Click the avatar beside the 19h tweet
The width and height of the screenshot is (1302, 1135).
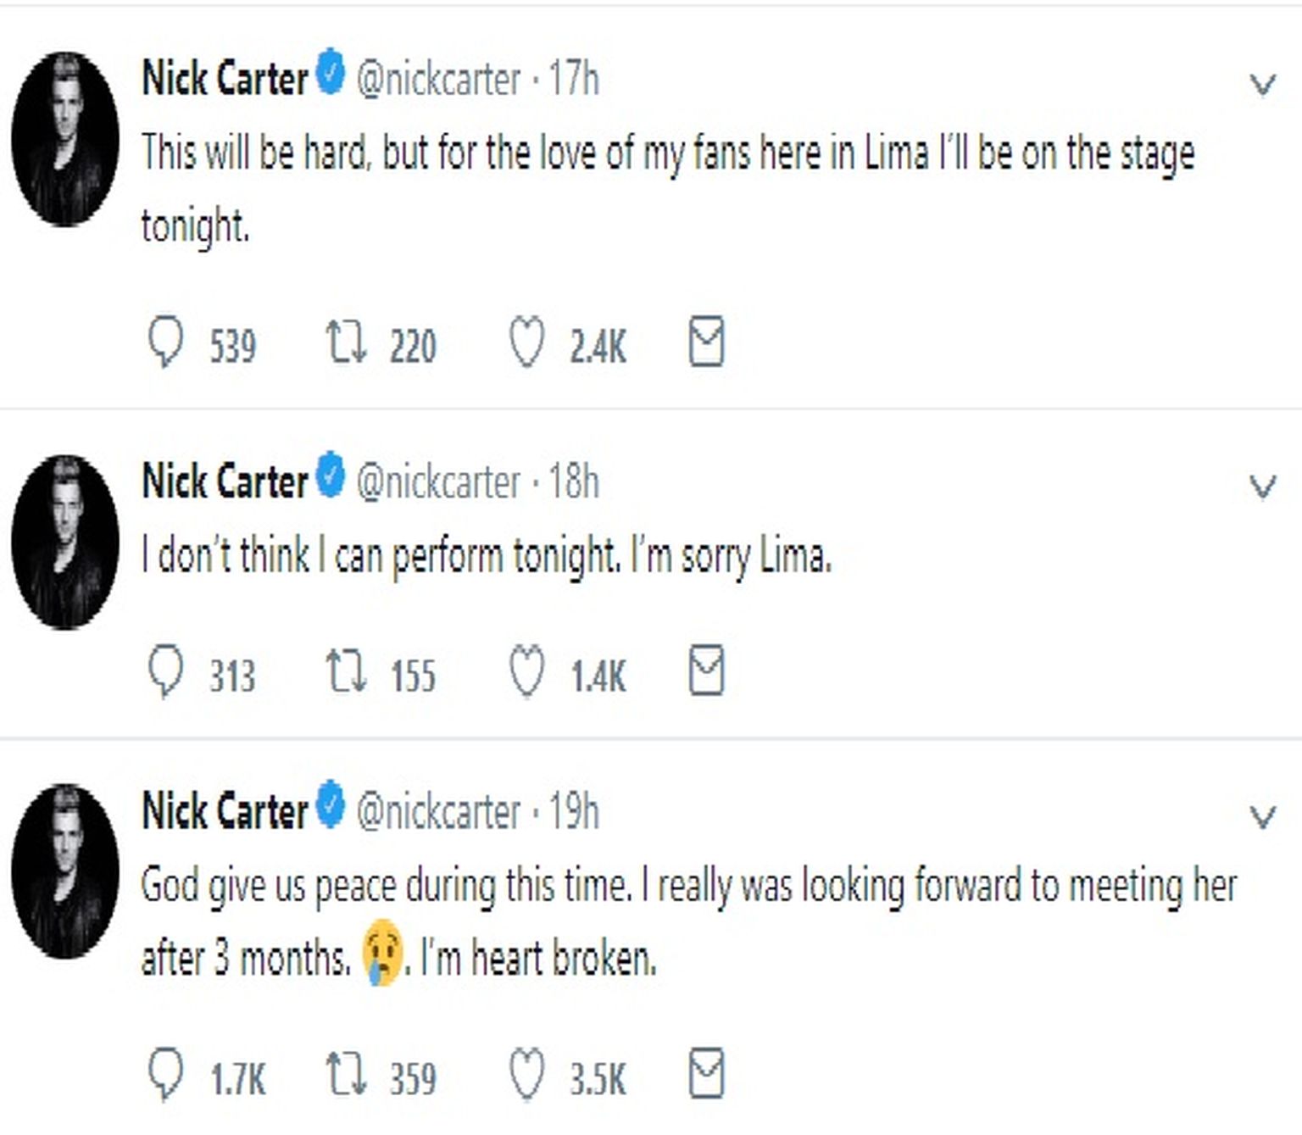65,871
